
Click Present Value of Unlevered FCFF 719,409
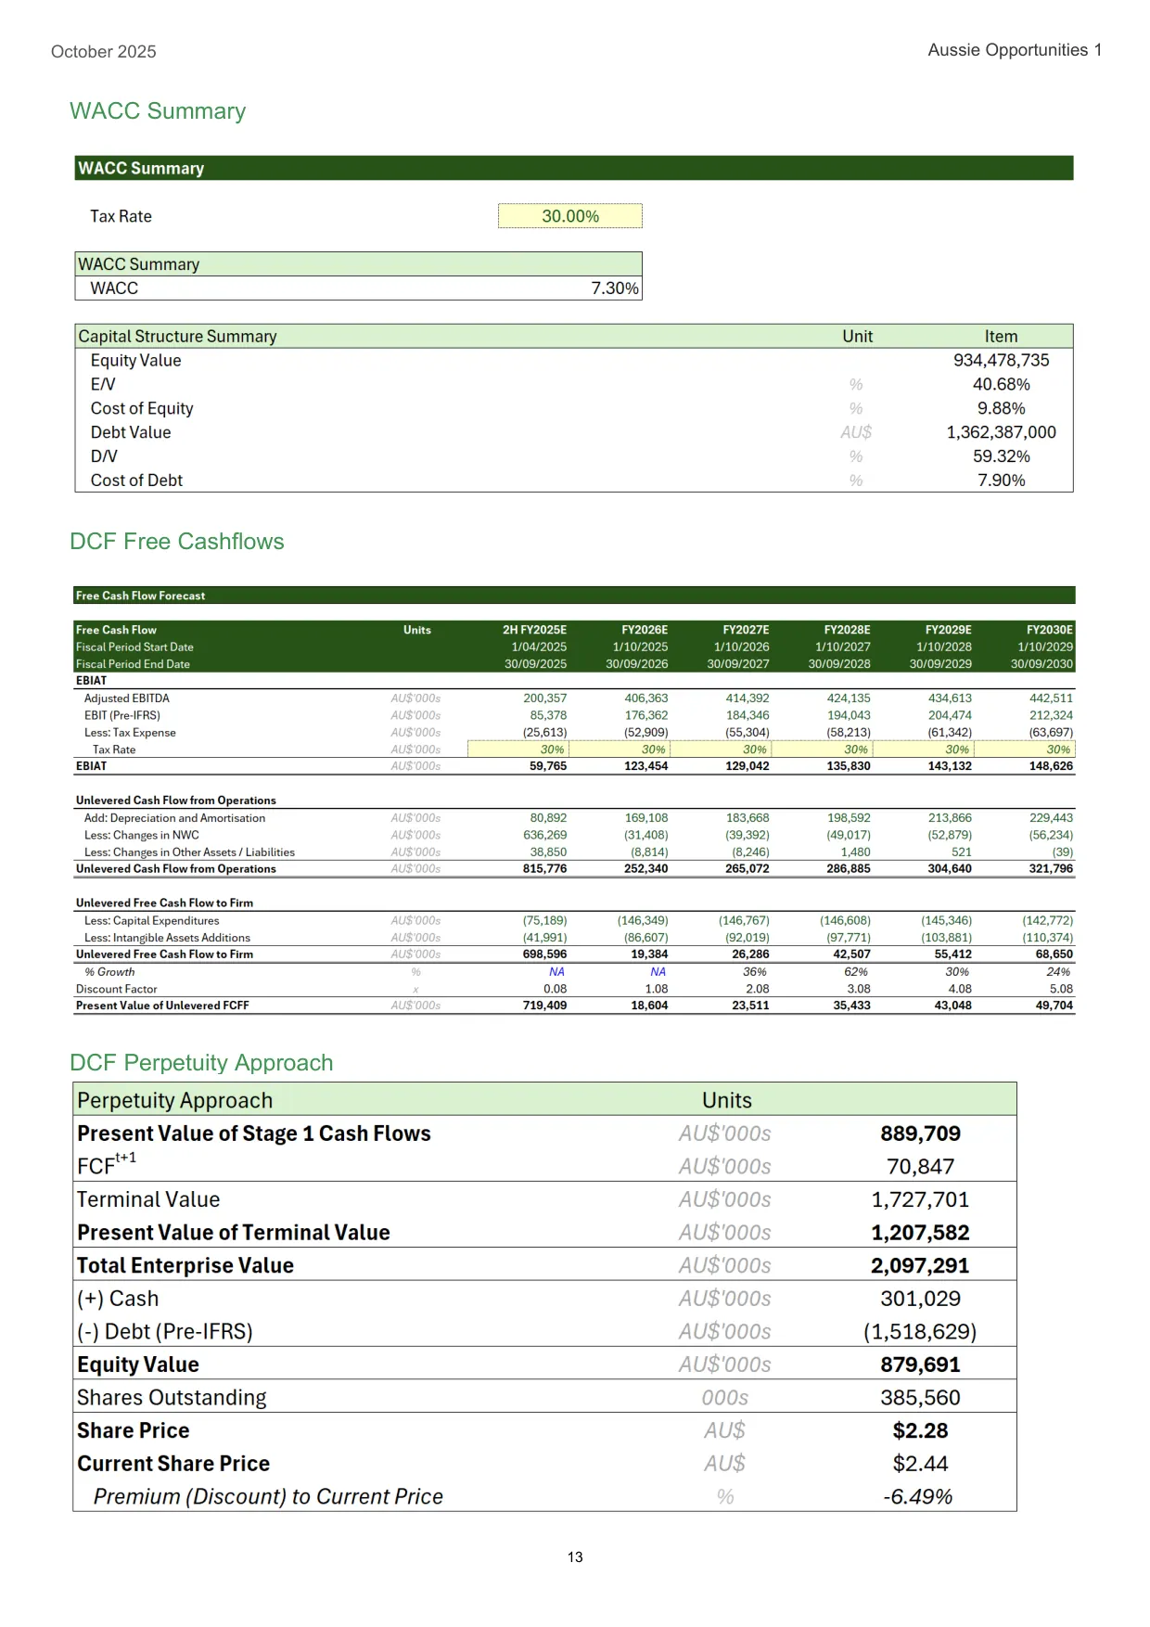[544, 1006]
